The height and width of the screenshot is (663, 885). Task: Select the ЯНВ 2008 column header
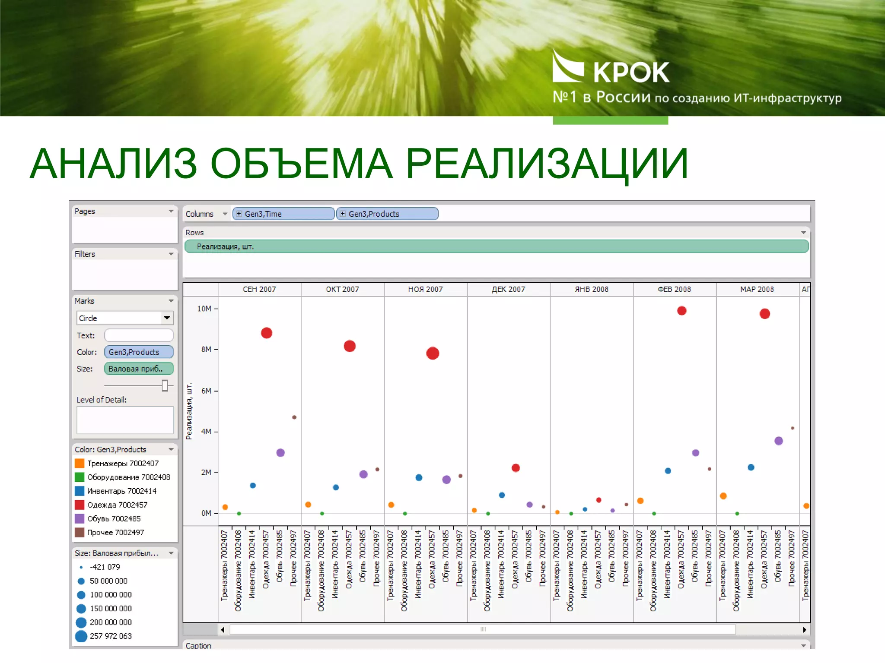[x=591, y=289]
